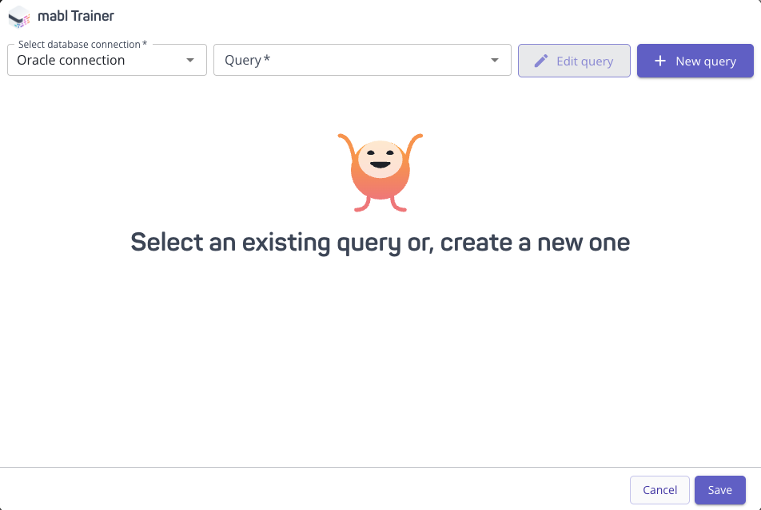Click the plus icon in New query
Image resolution: width=761 pixels, height=510 pixels.
[659, 61]
